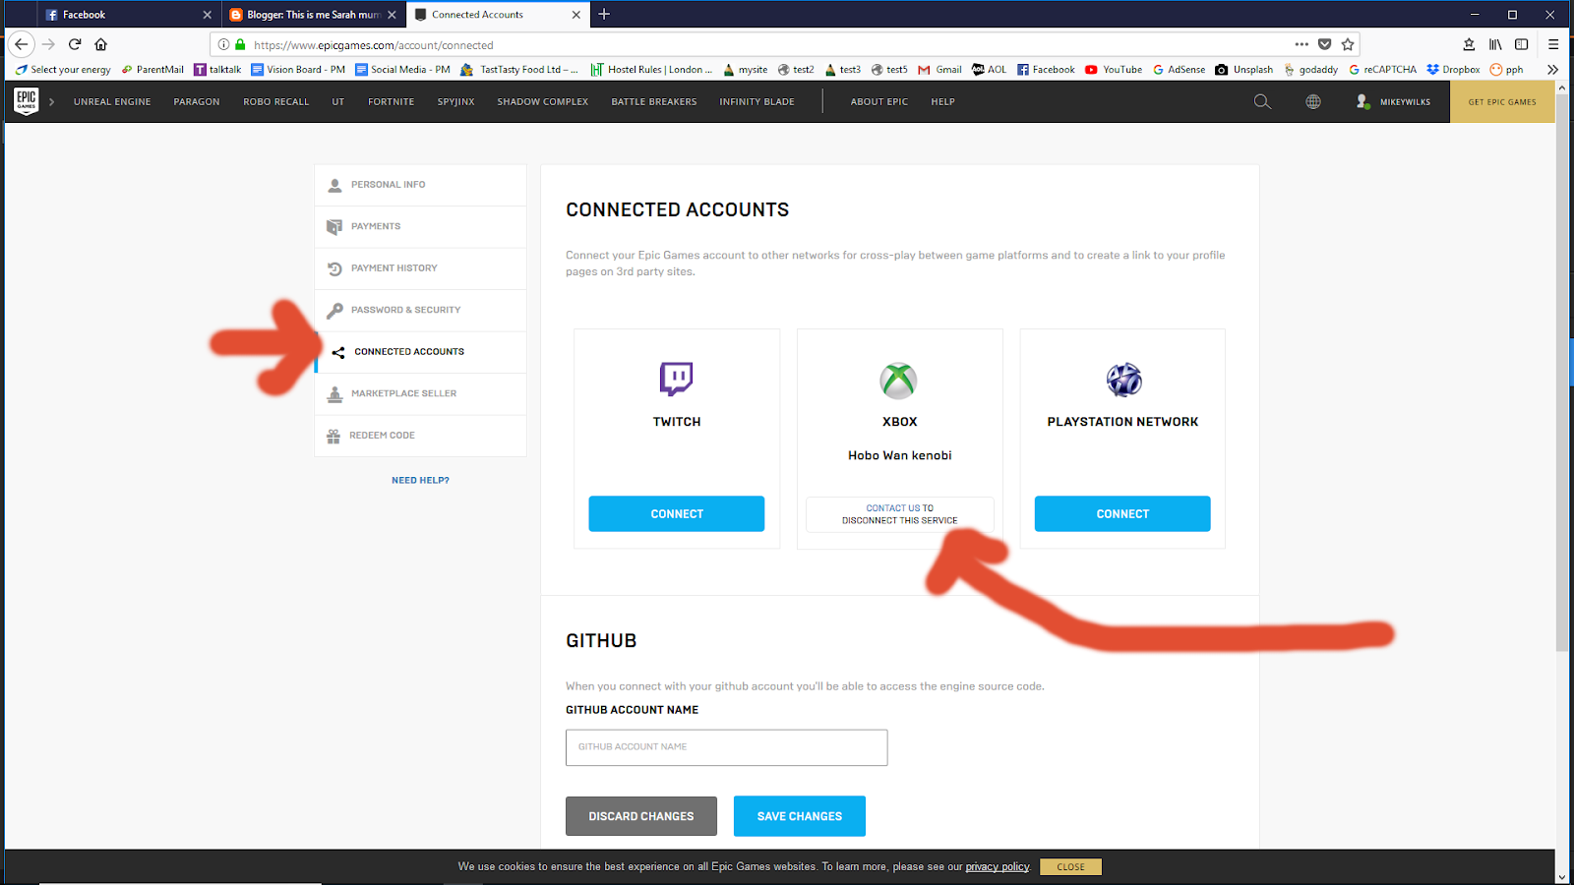Open Password & Security settings
The image size is (1574, 885).
(x=420, y=310)
